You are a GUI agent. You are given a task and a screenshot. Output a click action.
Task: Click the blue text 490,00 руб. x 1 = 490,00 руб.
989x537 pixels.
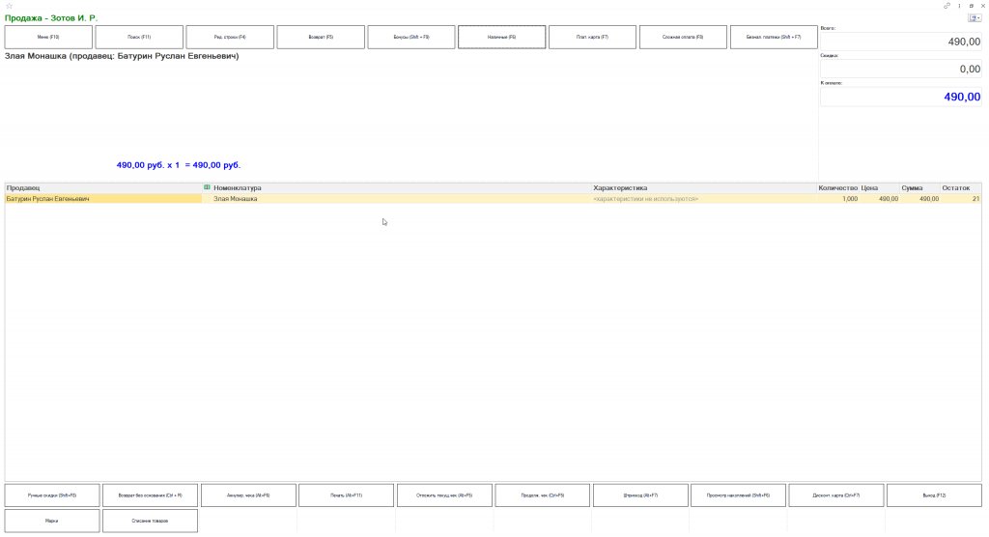click(x=179, y=165)
